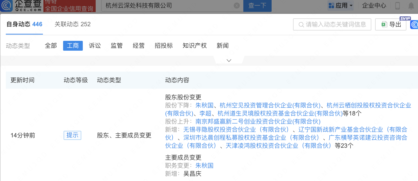Screen dimensions: 418x181
Task: Open 朱秋国 link under 职务变更
Action: pyautogui.click(x=204, y=166)
